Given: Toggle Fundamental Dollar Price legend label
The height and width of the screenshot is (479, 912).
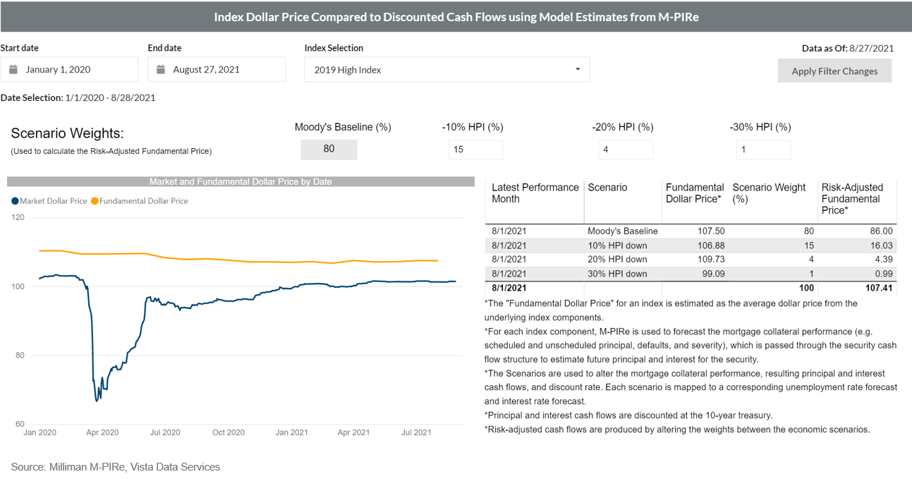Looking at the screenshot, I should (x=144, y=201).
